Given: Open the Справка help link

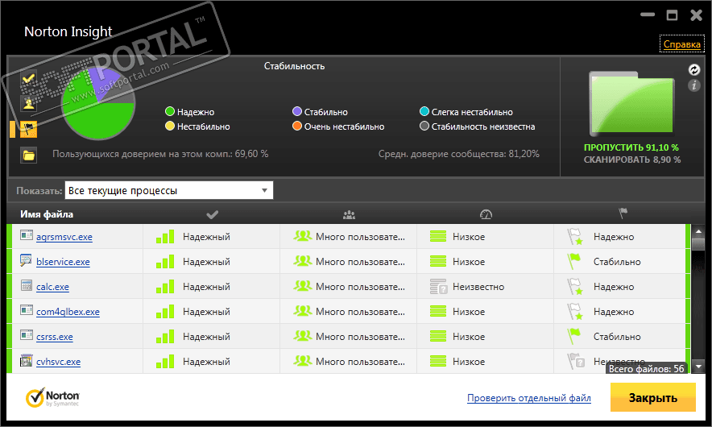Looking at the screenshot, I should pos(681,44).
